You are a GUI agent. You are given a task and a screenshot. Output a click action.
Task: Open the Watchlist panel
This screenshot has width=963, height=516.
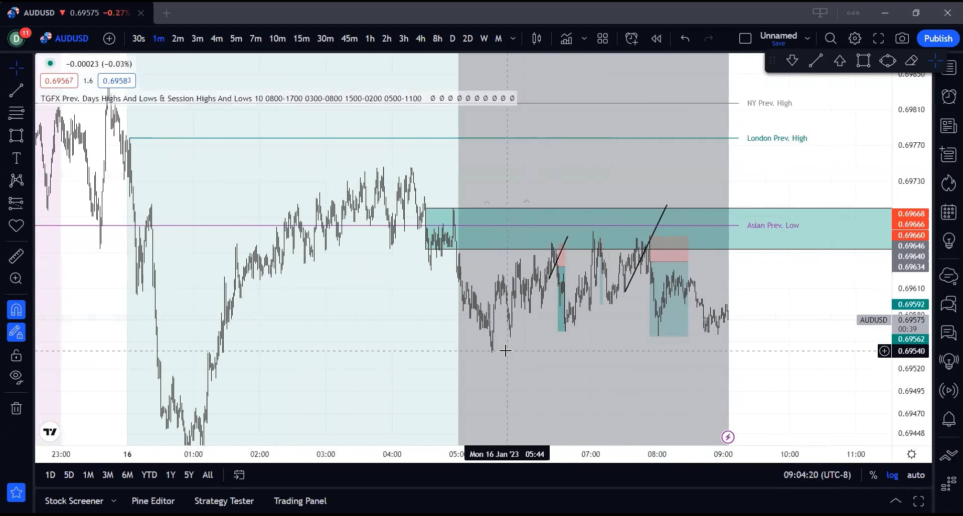(x=949, y=68)
